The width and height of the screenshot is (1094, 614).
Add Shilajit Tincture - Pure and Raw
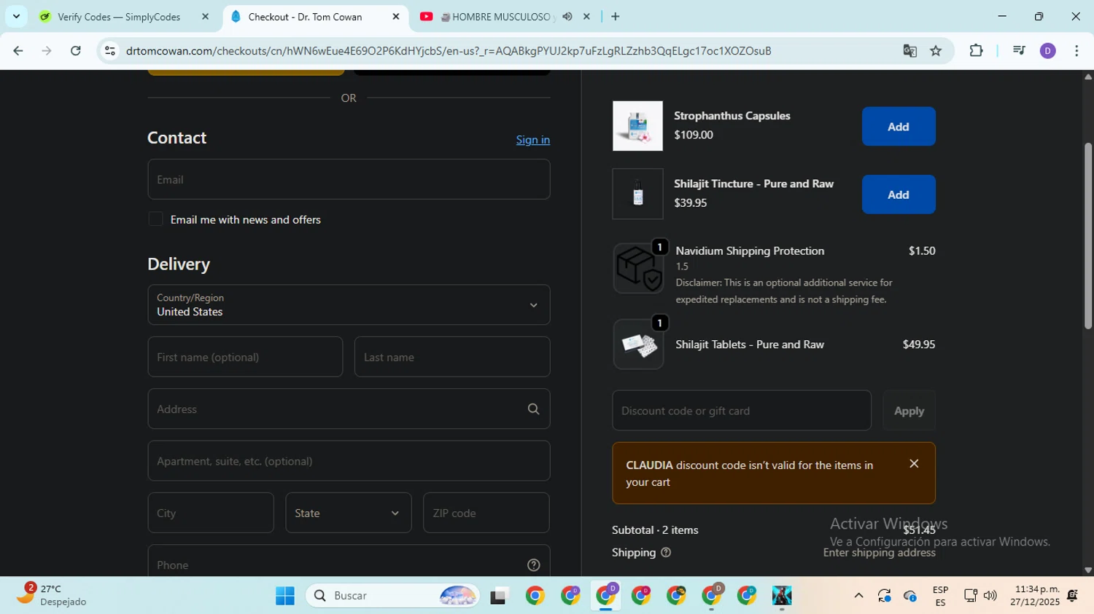899,194
